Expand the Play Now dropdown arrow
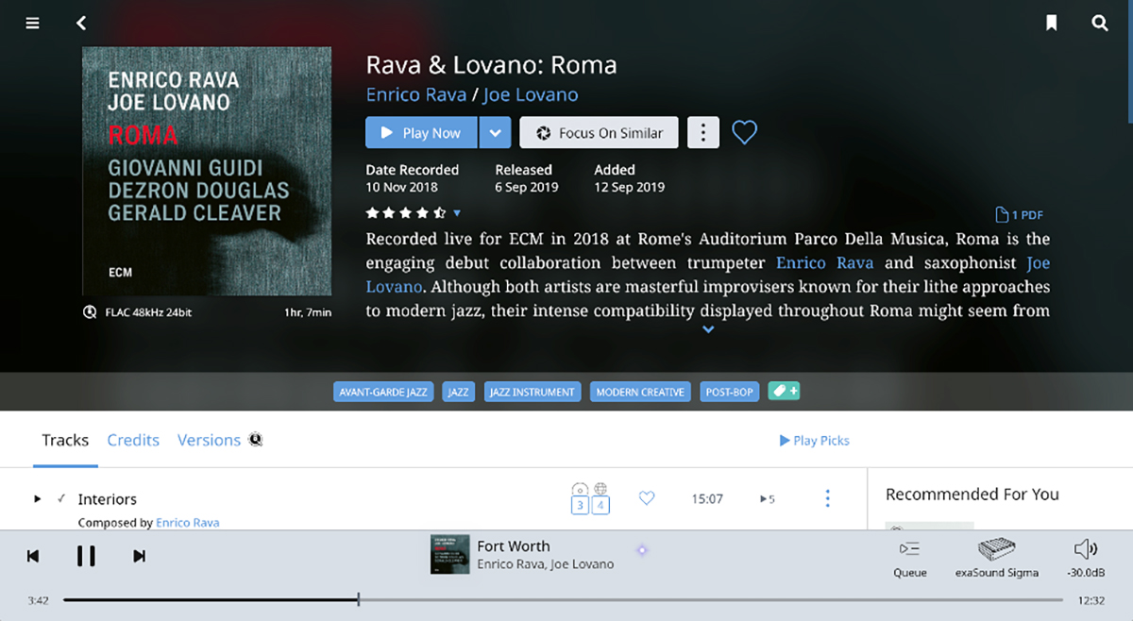This screenshot has height=621, width=1133. click(x=495, y=133)
